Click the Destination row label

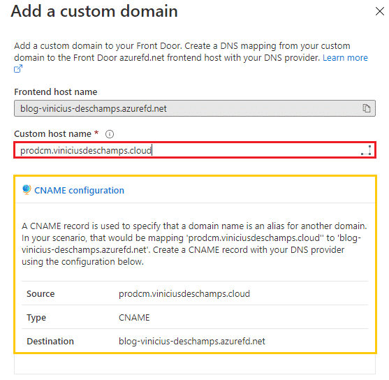pos(50,342)
